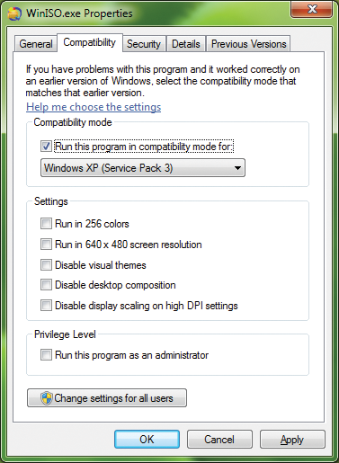Enable Disable desktop composition option
This screenshot has height=463, width=339.
(x=46, y=285)
